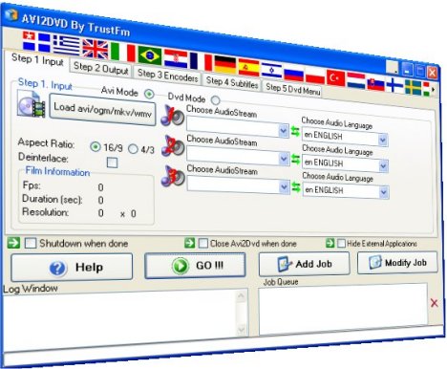The width and height of the screenshot is (447, 369).
Task: Tick the Shutdown when done checkbox
Action: click(31, 243)
